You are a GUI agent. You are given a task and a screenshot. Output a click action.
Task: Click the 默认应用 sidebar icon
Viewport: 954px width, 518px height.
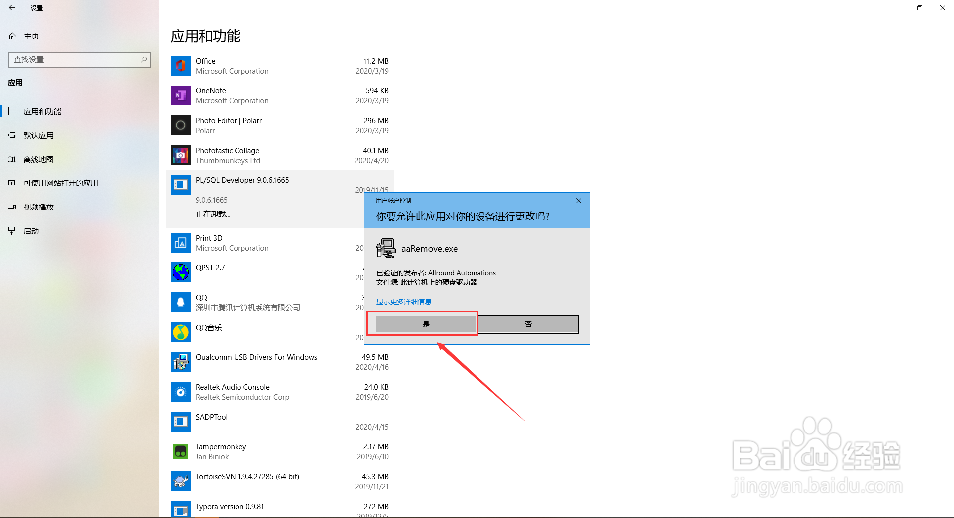point(12,135)
